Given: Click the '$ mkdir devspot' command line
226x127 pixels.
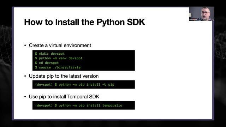Looking at the screenshot, I should click(x=50, y=54).
